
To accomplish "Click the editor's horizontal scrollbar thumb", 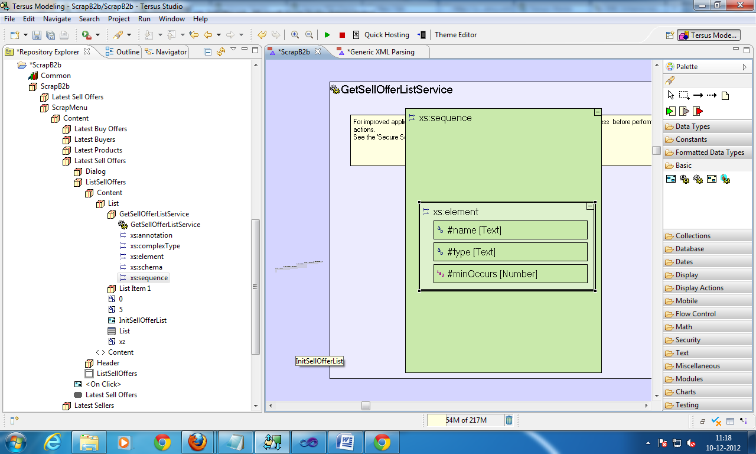I will 366,406.
